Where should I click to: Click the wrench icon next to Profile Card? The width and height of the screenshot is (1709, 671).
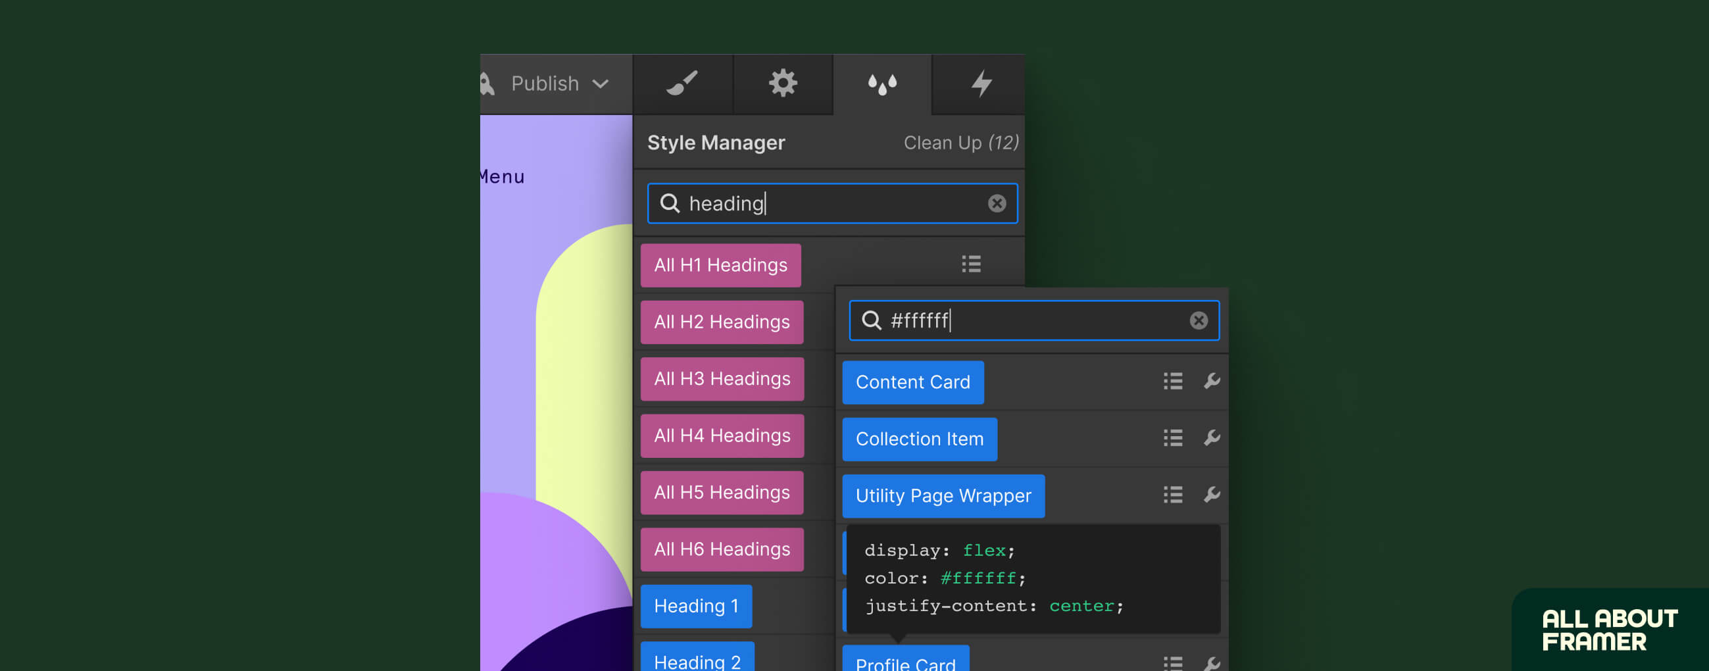(x=1212, y=663)
